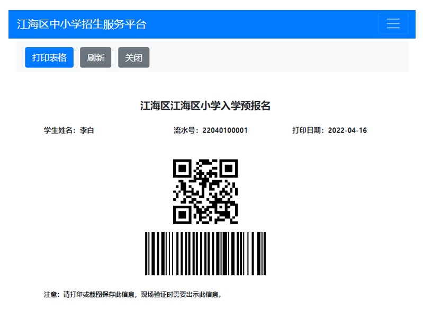Open the hamburger navigation menu
This screenshot has height=317, width=423.
coord(393,23)
